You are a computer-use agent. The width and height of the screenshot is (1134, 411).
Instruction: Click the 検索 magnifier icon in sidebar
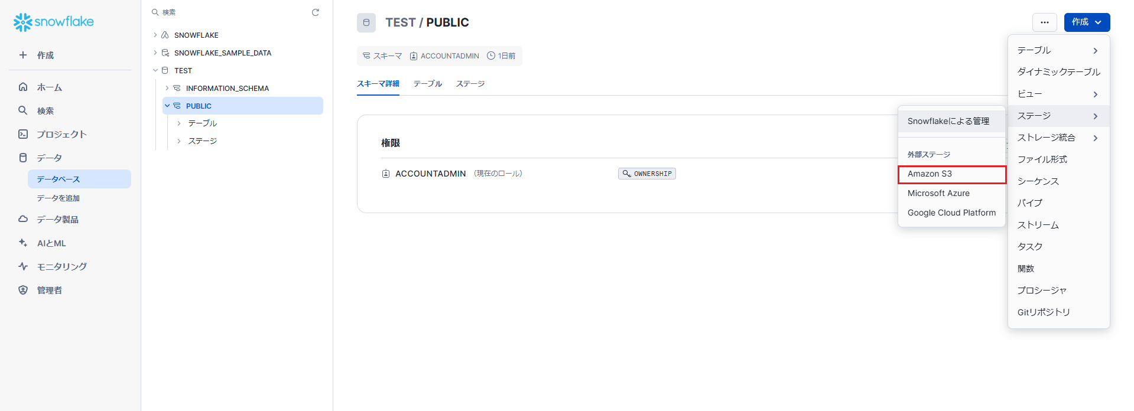point(23,110)
